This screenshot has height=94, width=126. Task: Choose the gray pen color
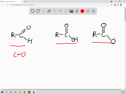[x=77, y=11]
